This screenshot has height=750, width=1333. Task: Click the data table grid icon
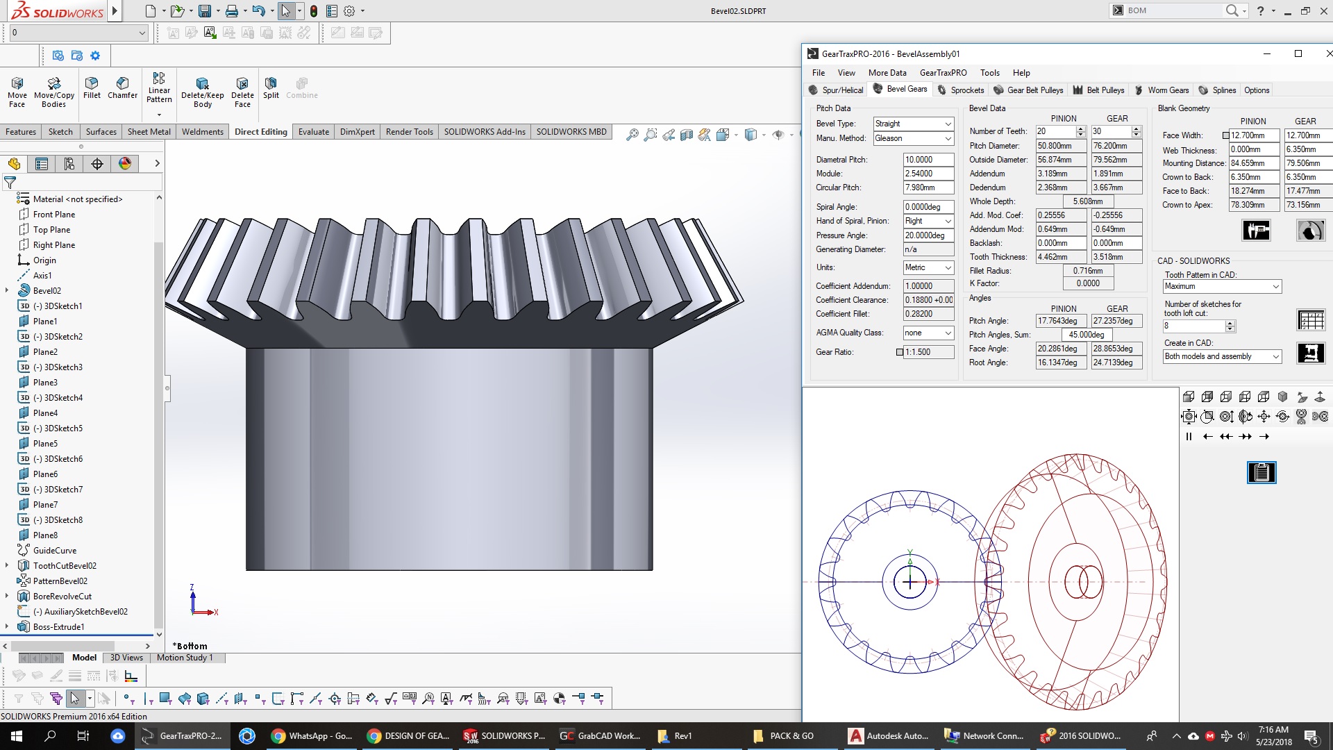(x=1311, y=320)
